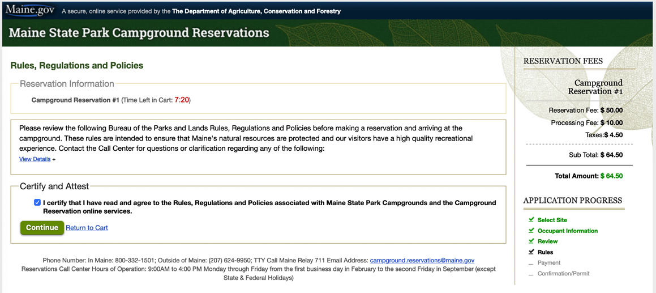Click the green Continue button
The height and width of the screenshot is (293, 656).
42,228
